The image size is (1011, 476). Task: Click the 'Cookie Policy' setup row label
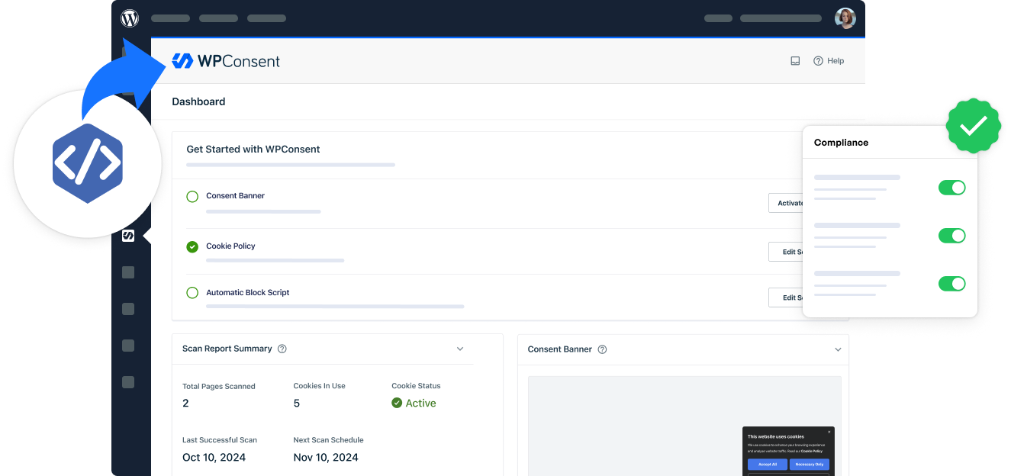tap(230, 246)
